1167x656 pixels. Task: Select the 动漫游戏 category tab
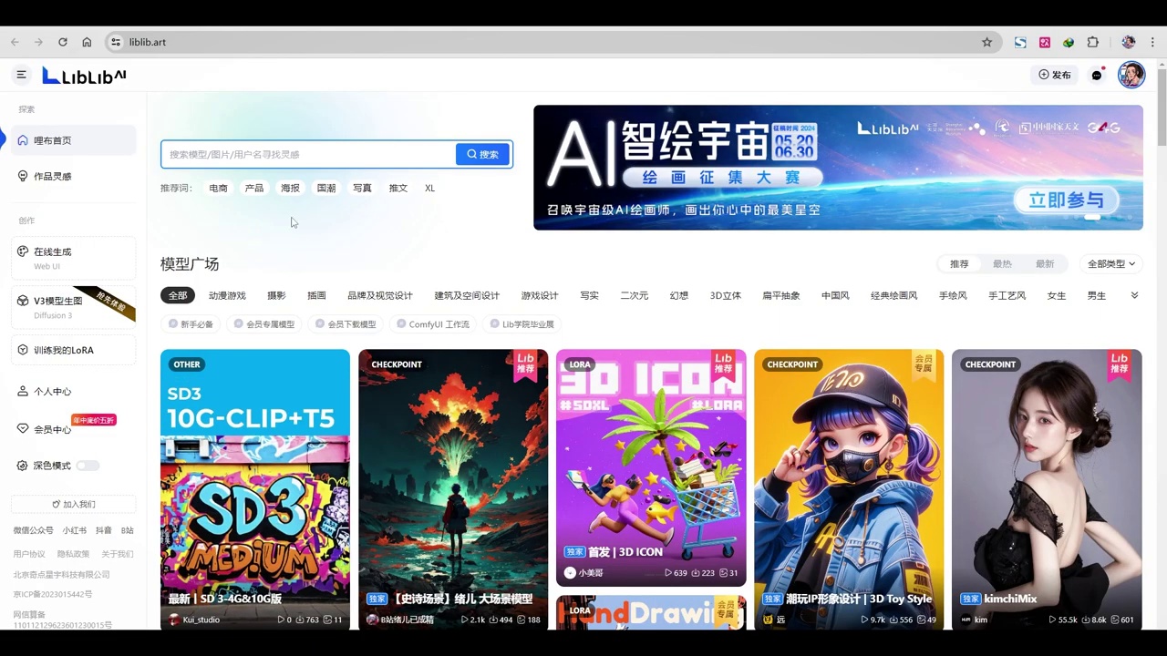coord(227,295)
